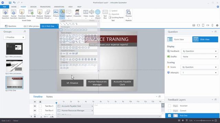Open player settings gear icon
220x123 pixels.
click(217, 25)
